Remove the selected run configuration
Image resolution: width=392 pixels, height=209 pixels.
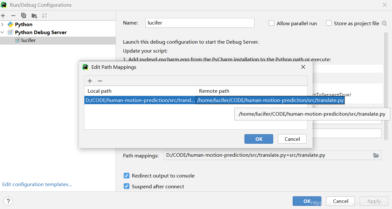[13, 15]
